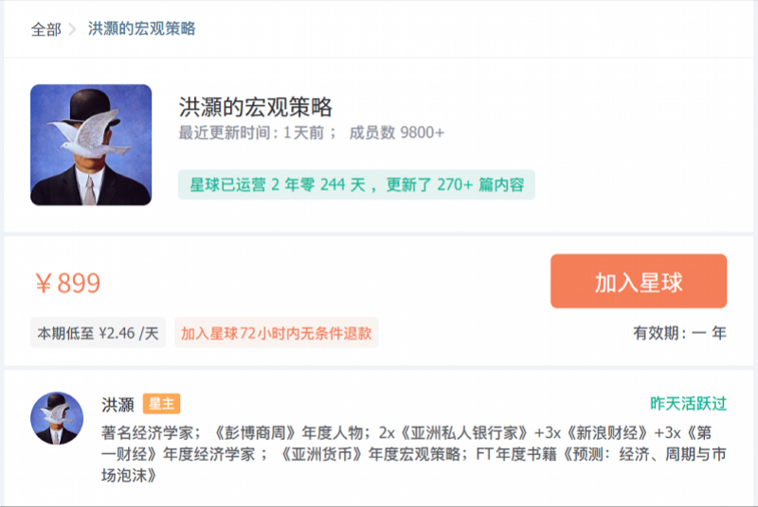Click the green operating-days stats banner
This screenshot has height=507, width=758.
[356, 184]
